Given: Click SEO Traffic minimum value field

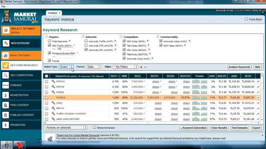Looking at the screenshot, I should pyautogui.click(x=65, y=49).
